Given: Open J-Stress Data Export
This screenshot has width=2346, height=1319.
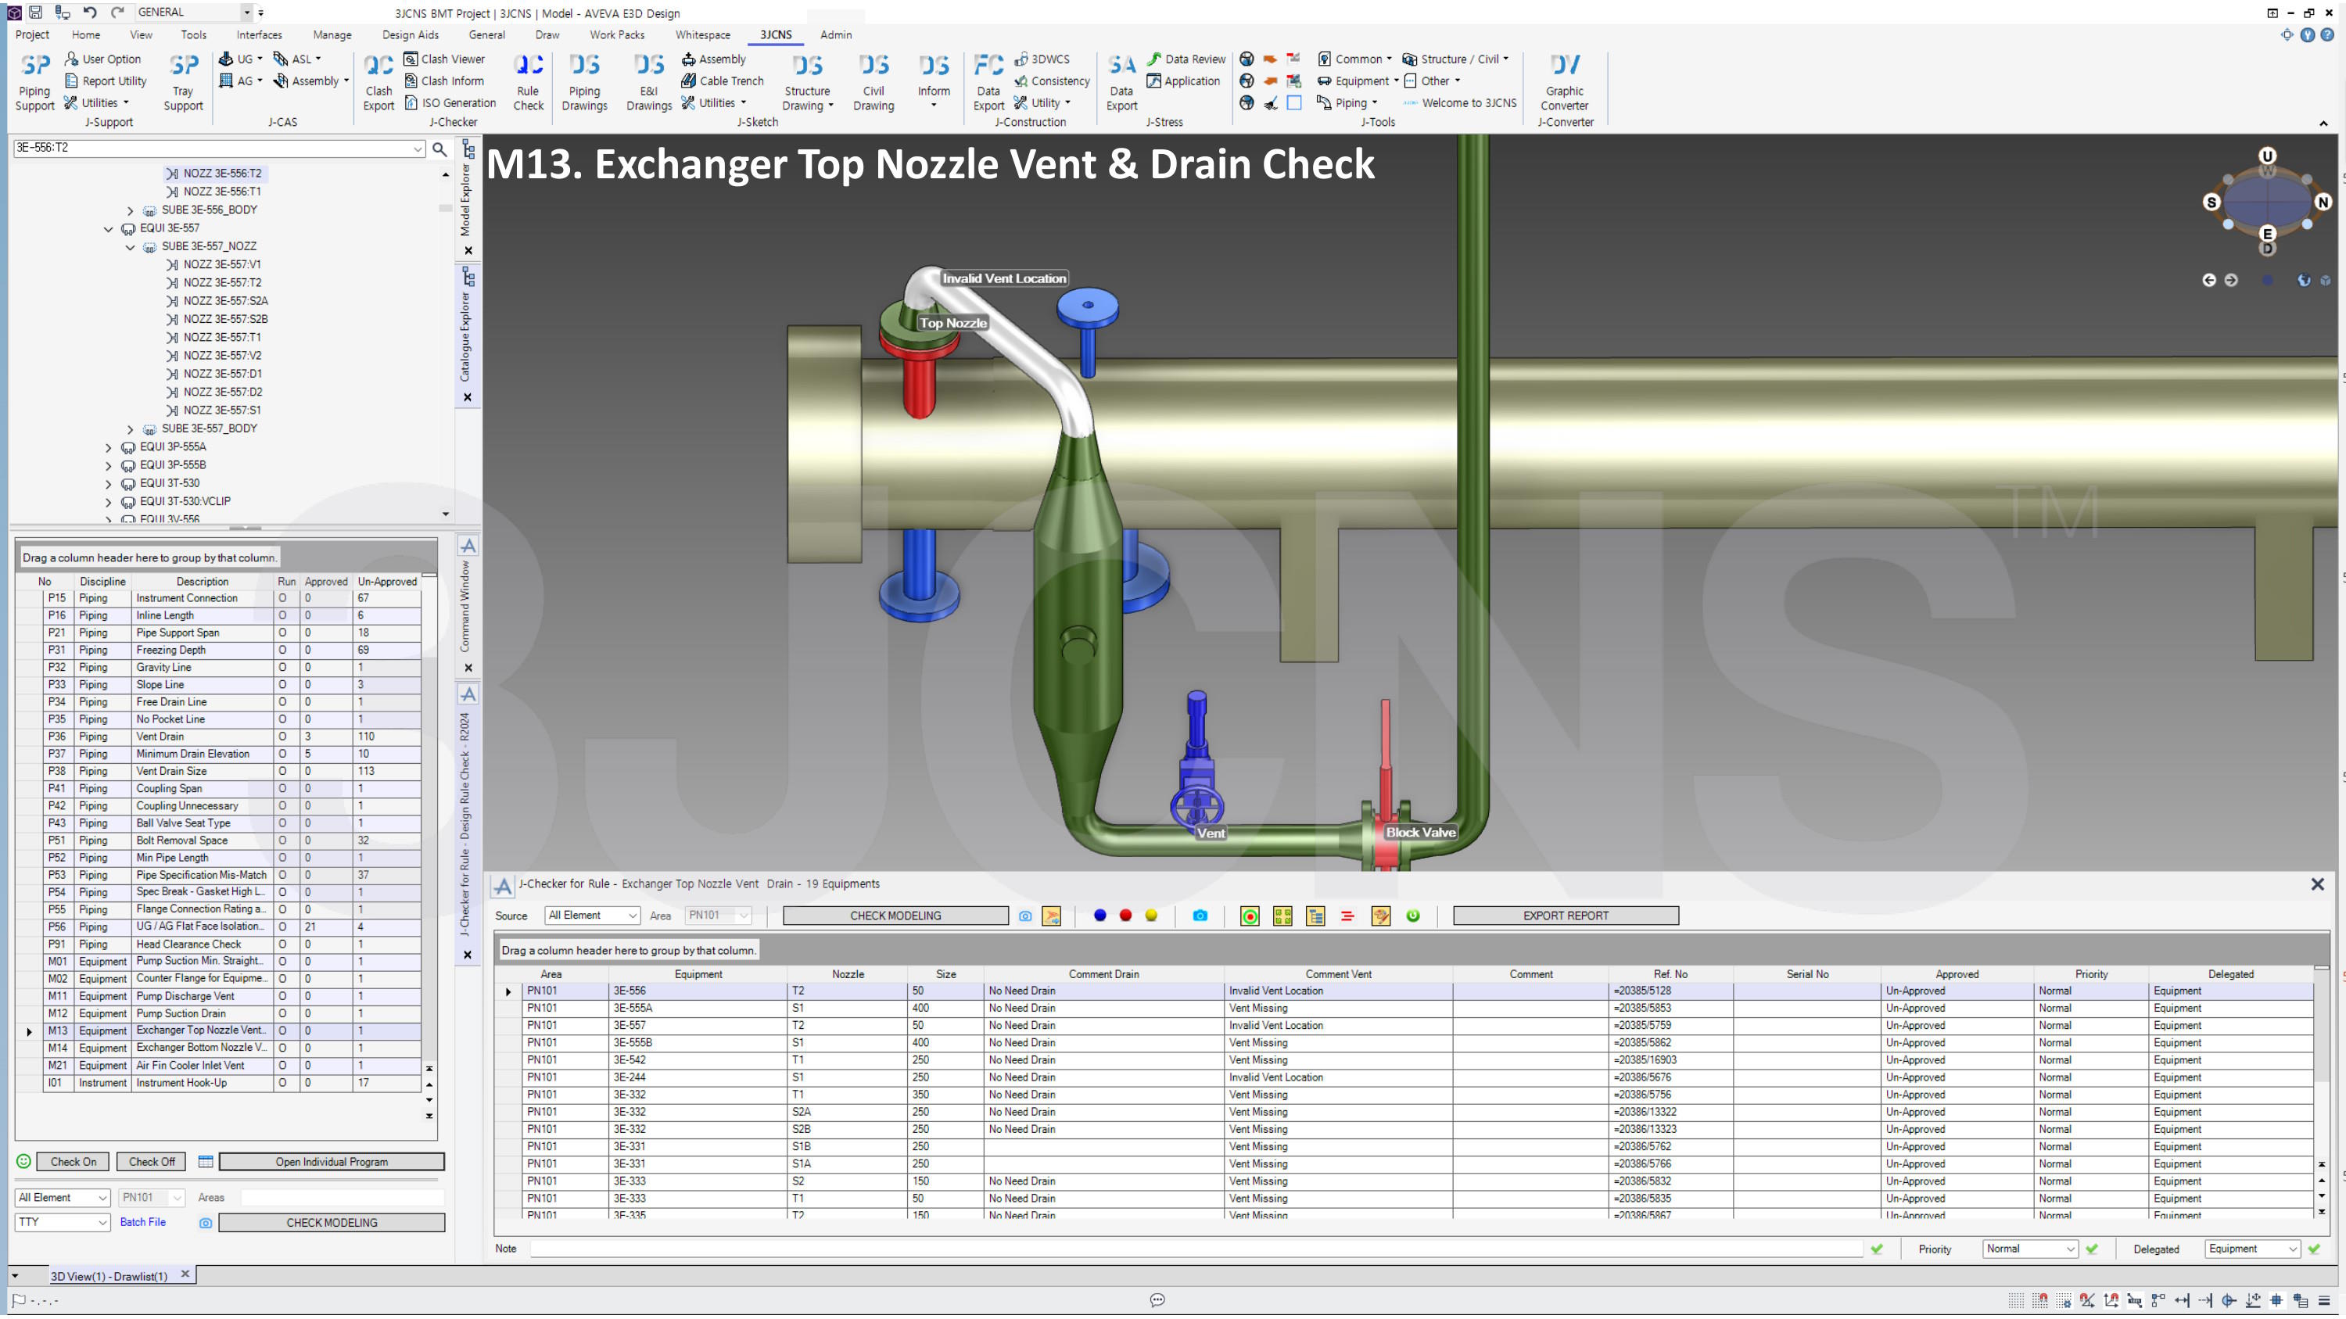Looking at the screenshot, I should (1121, 82).
